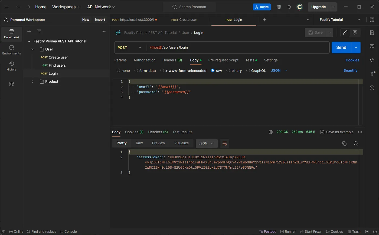Click the notifications bell icon
This screenshot has height=235, width=379.
coord(289,7)
